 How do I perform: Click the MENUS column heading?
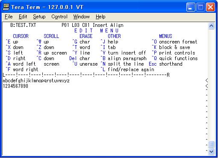[165, 36]
